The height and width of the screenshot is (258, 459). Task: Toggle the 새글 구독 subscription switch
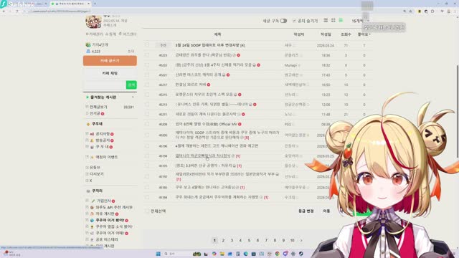(283, 21)
